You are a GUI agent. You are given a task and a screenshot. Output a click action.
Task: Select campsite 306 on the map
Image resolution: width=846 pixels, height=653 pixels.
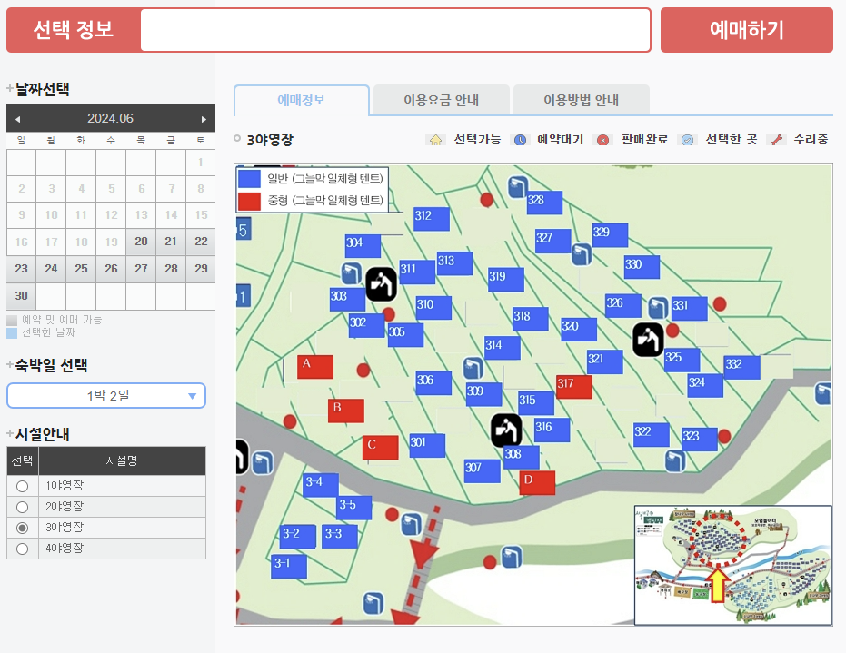[433, 383]
